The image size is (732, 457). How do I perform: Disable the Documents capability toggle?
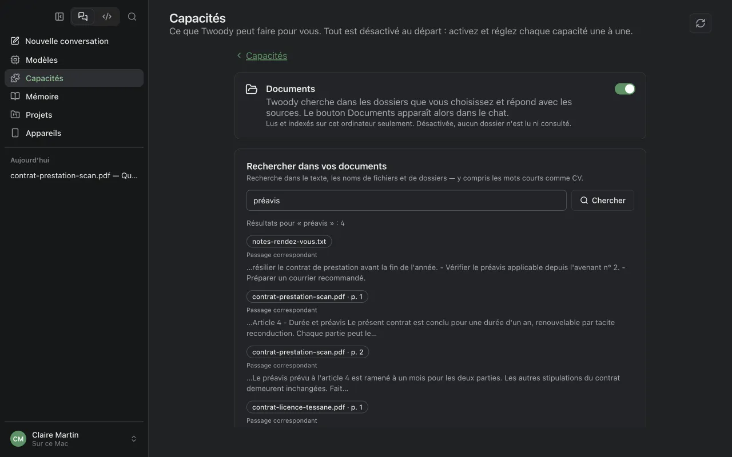click(624, 89)
